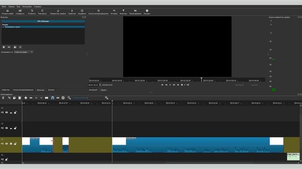The width and height of the screenshot is (302, 169).
Task: Add a filter with the plus button
Action: pyautogui.click(x=4, y=47)
